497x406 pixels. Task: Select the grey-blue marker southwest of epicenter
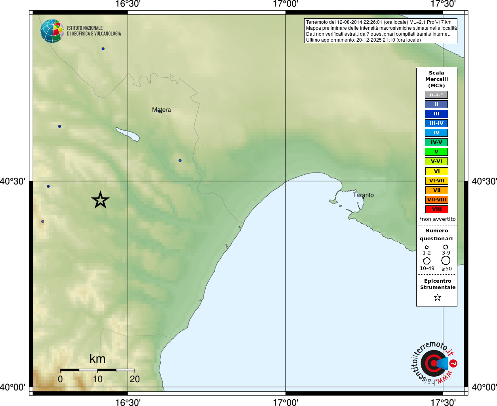43,222
